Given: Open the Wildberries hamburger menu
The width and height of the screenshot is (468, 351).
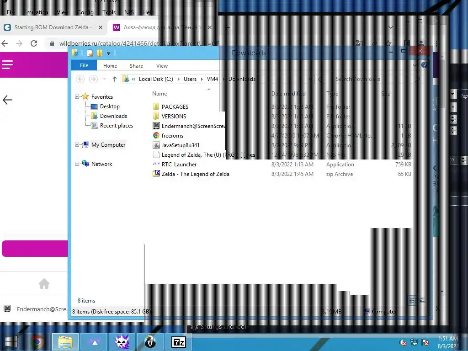Looking at the screenshot, I should (x=7, y=64).
